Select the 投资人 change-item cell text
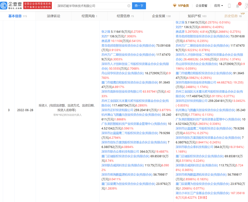The height and width of the screenshot is (202, 248). pyautogui.click(x=67, y=108)
